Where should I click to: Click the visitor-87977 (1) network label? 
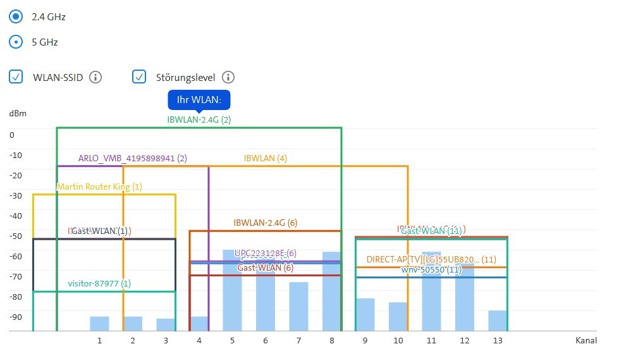click(x=99, y=283)
